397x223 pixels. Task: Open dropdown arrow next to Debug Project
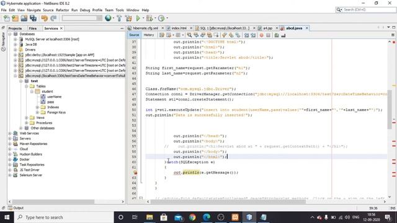pyautogui.click(x=155, y=18)
